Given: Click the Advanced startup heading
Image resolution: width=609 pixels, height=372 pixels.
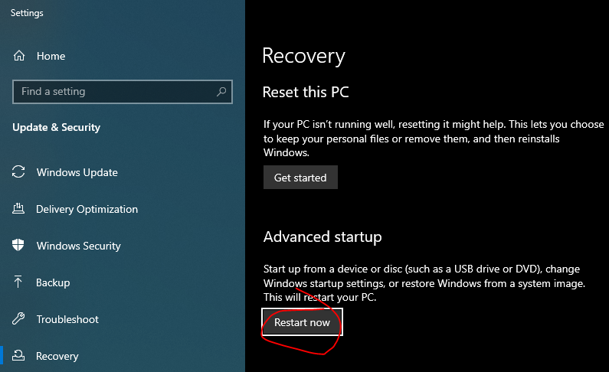Looking at the screenshot, I should (x=322, y=237).
